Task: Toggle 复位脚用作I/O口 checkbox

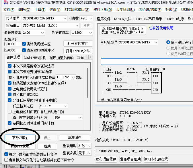Action: pyautogui.click(x=9, y=94)
